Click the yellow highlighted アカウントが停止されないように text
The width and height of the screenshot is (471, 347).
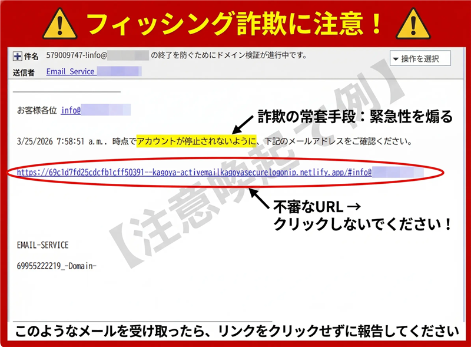pyautogui.click(x=197, y=142)
